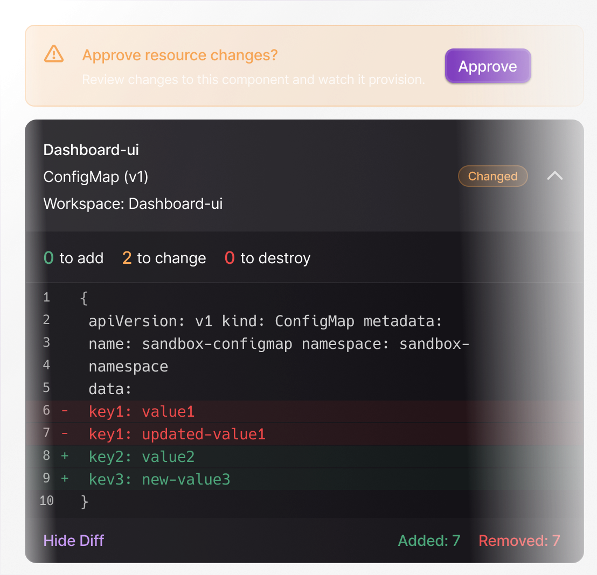The image size is (597, 575).
Task: Hide the diff using Hide Diff link
Action: (74, 540)
